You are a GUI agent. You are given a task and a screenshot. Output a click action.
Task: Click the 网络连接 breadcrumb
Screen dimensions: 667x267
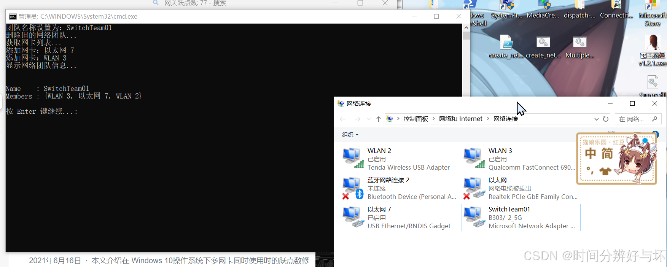click(x=506, y=119)
